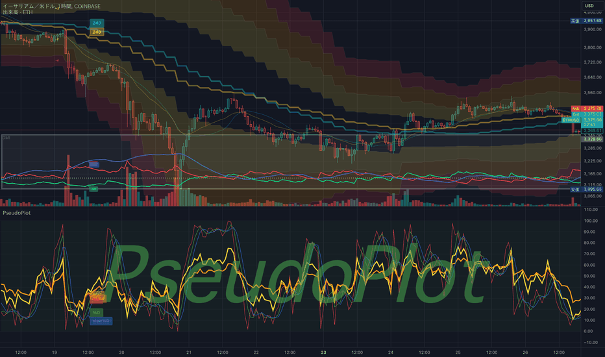Click date 23 on time axis
The height and width of the screenshot is (357, 605).
click(x=323, y=352)
